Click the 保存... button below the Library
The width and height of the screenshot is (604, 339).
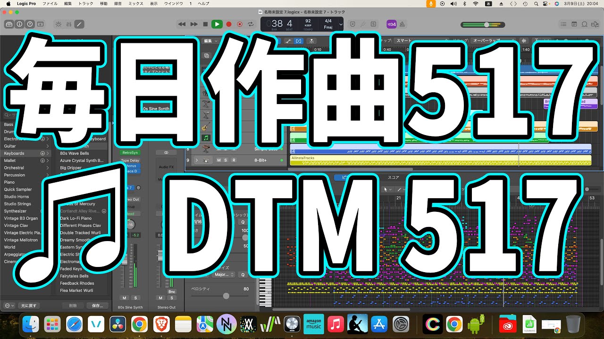click(x=97, y=305)
